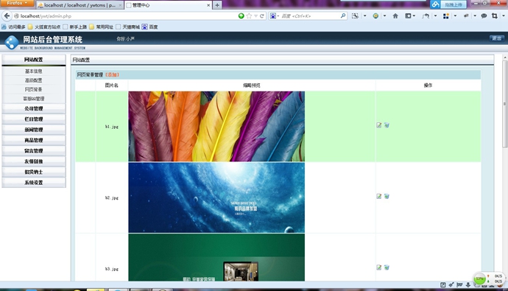Image resolution: width=508 pixels, height=291 pixels.
Task: Open 网页背景 in the sidebar
Action: pyautogui.click(x=34, y=89)
